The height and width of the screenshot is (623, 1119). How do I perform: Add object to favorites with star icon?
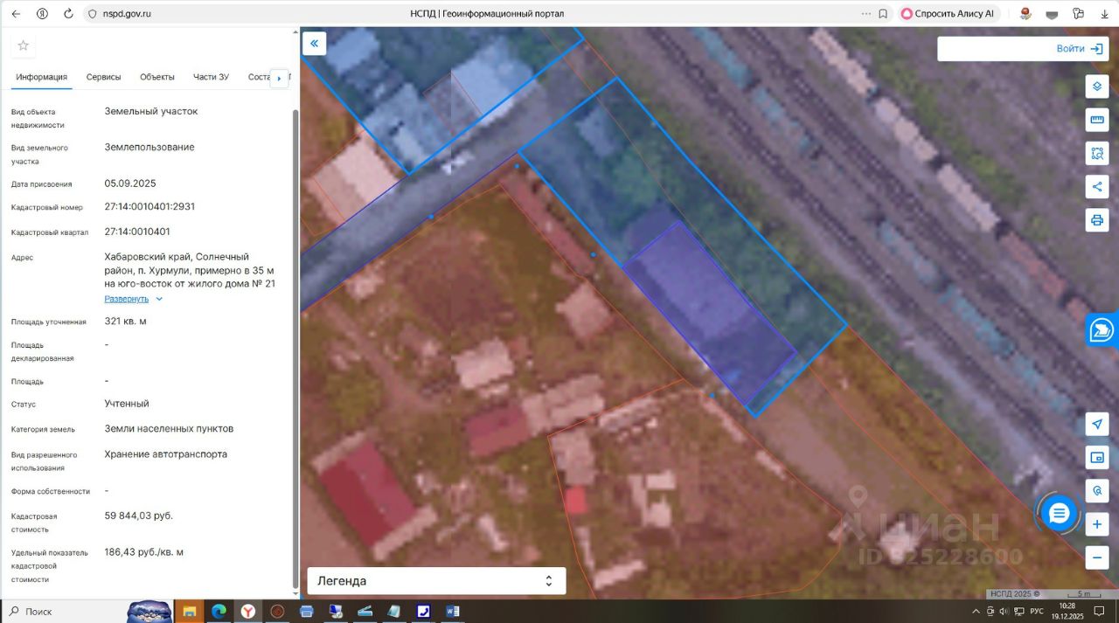click(24, 45)
